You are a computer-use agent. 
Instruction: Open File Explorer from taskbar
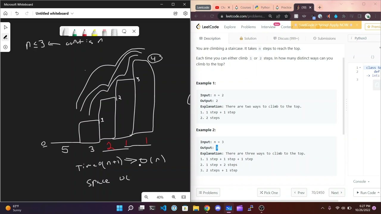(196, 208)
